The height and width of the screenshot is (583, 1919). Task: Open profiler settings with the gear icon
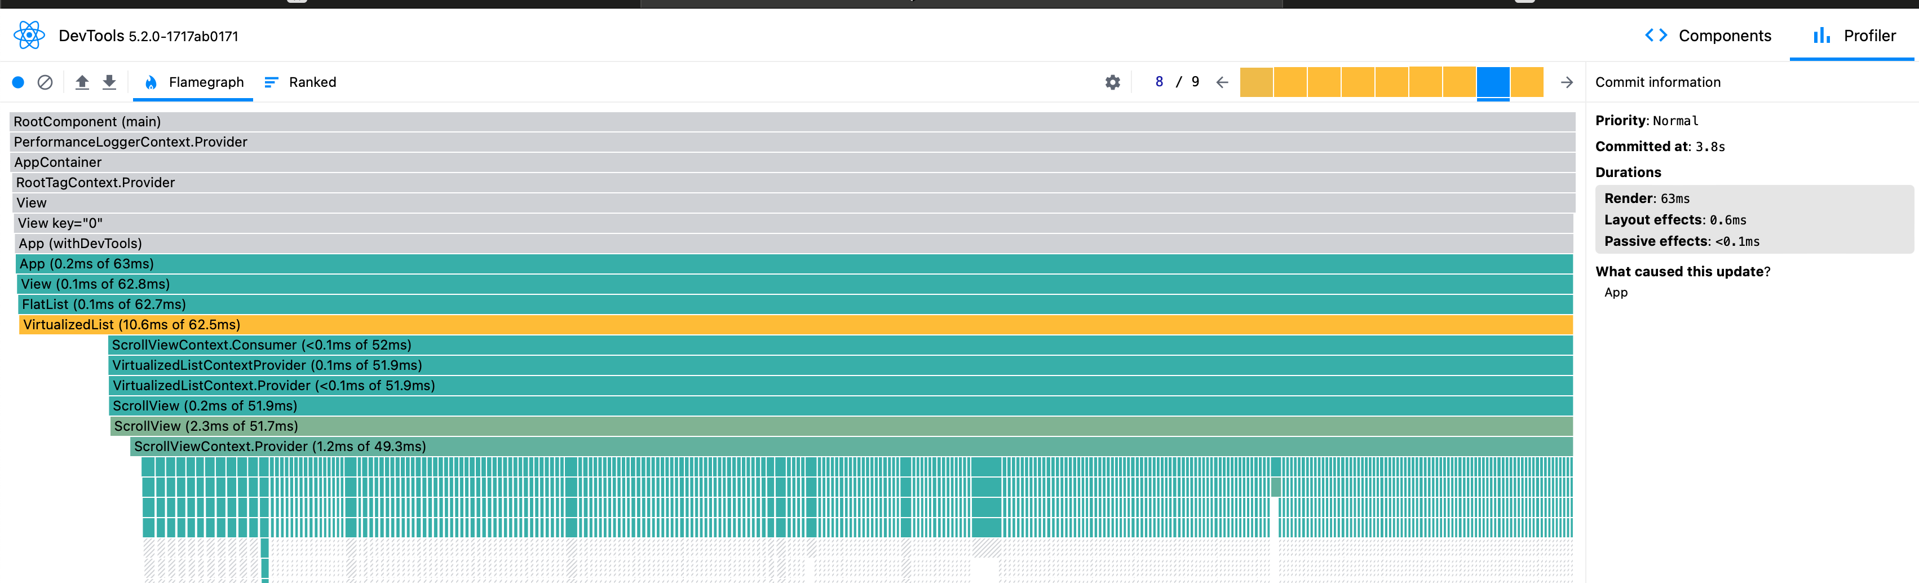click(x=1112, y=82)
